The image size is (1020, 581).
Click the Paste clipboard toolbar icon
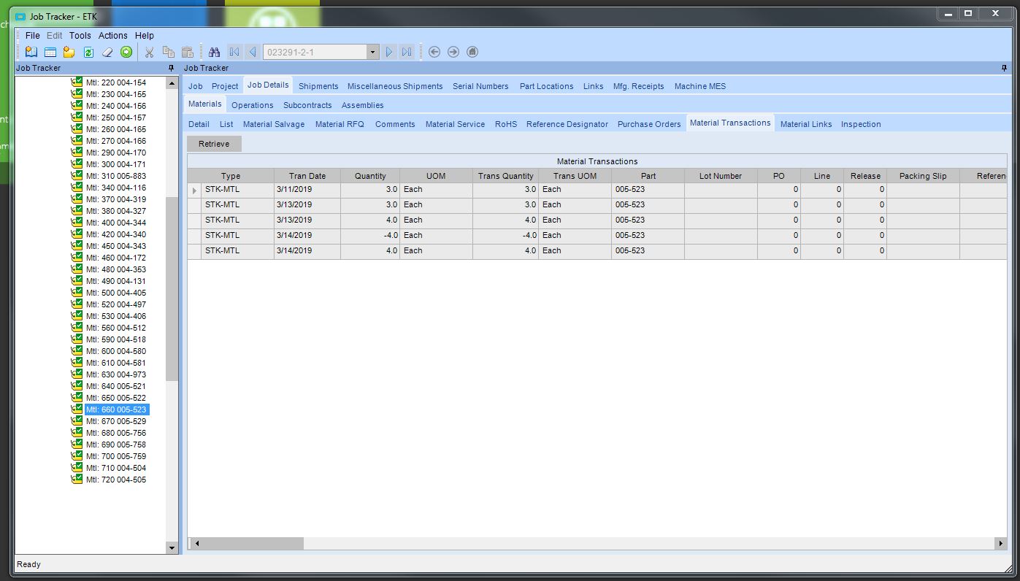[188, 52]
